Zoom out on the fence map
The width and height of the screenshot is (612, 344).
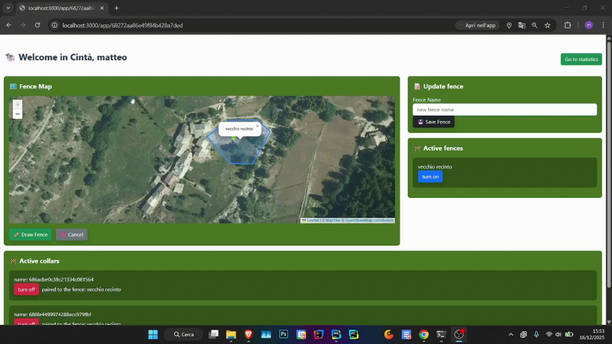pos(18,114)
